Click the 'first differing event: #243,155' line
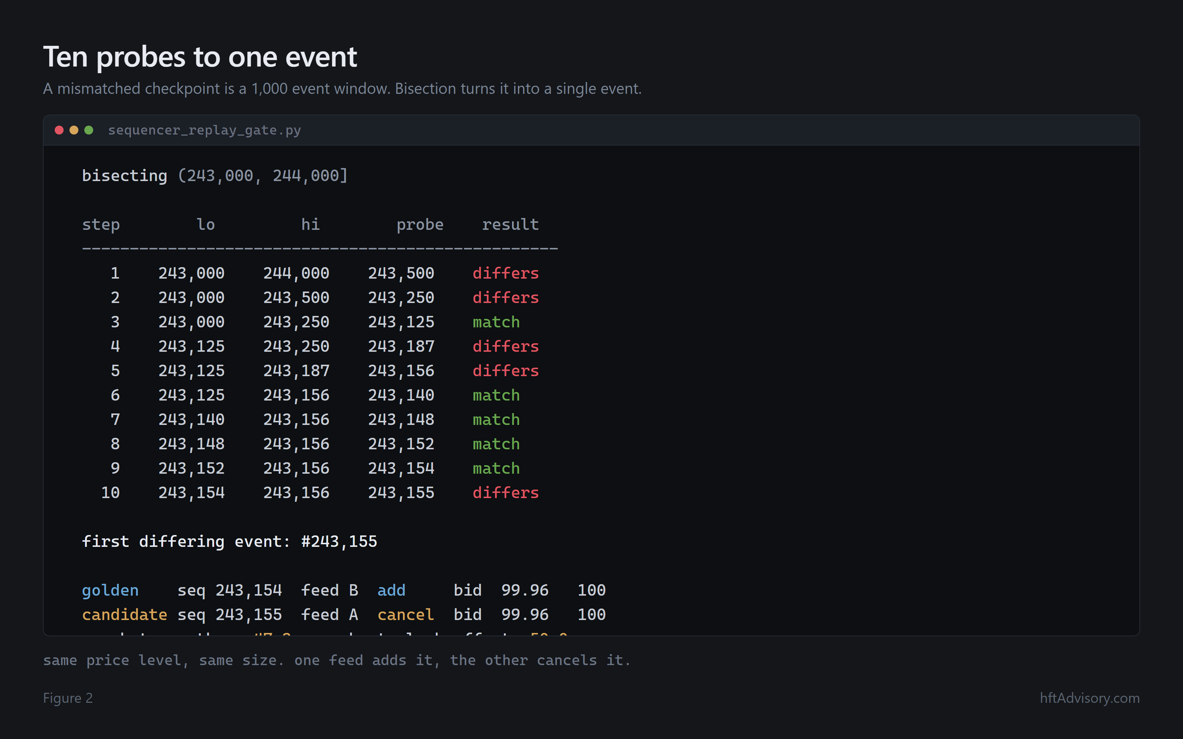Screen dimensions: 1183x739 click(230, 542)
